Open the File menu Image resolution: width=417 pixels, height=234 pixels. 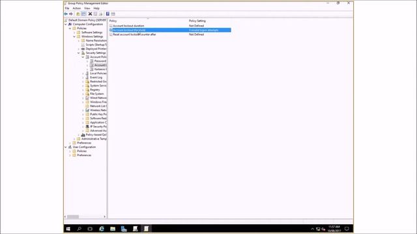67,8
